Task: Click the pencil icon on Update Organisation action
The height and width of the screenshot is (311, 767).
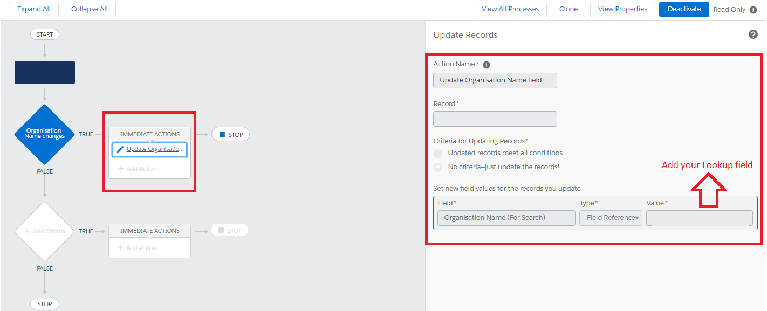Action: click(120, 149)
